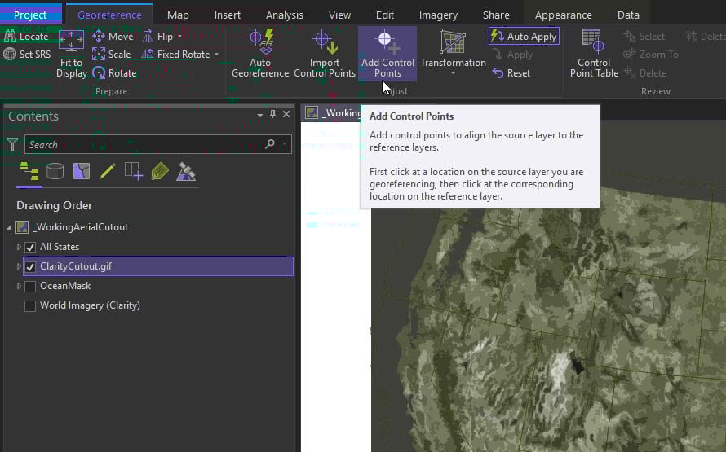Image resolution: width=726 pixels, height=452 pixels.
Task: Switch to the View tab
Action: click(x=339, y=15)
